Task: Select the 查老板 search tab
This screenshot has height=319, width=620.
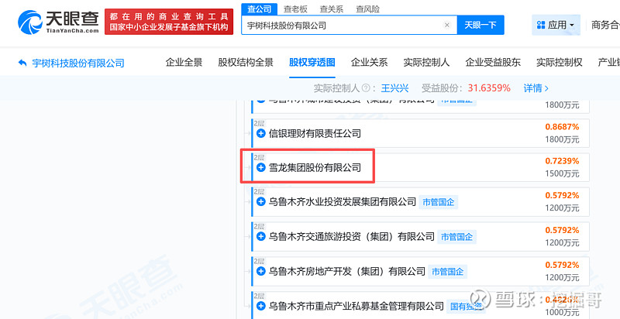Action: (x=295, y=9)
